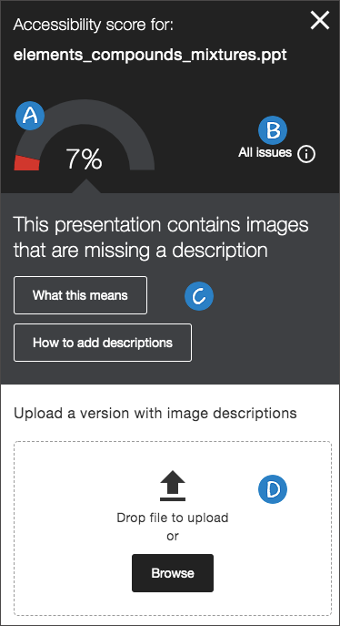Click the Browse button to upload
The width and height of the screenshot is (340, 626).
tap(173, 573)
